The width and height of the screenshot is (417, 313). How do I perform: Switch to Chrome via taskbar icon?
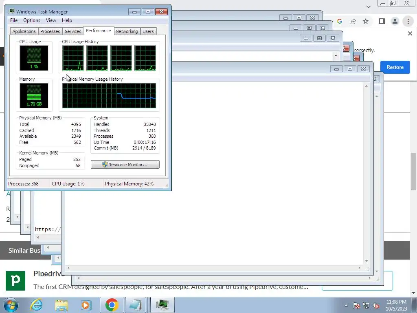pyautogui.click(x=112, y=305)
